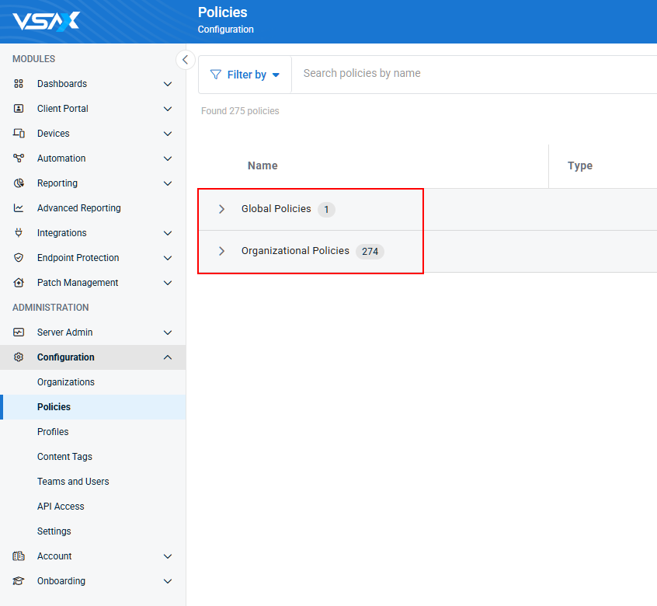The image size is (657, 606).
Task: Open Advanced Reporting module
Action: pos(78,208)
